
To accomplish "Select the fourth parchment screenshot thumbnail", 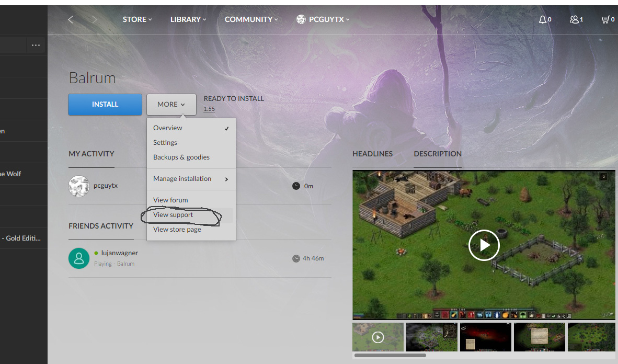I will point(540,337).
